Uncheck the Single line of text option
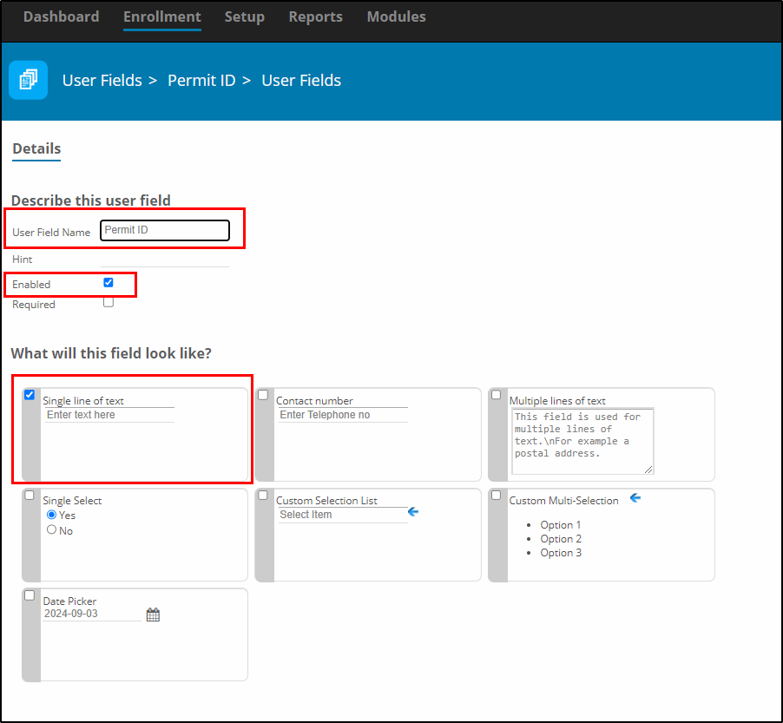Screen dimensions: 783x723 (x=30, y=395)
